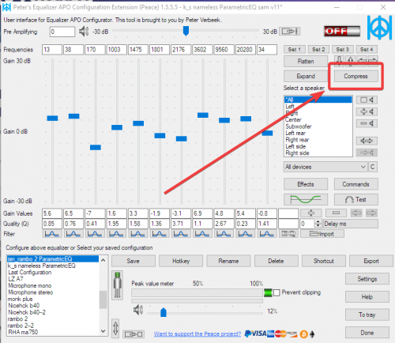395x343 pixels.
Task: Select Set 1
Action: (295, 49)
